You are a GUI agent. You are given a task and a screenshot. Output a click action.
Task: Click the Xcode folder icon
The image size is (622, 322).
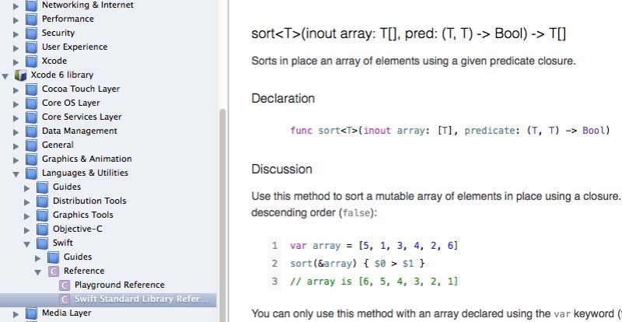click(x=31, y=61)
